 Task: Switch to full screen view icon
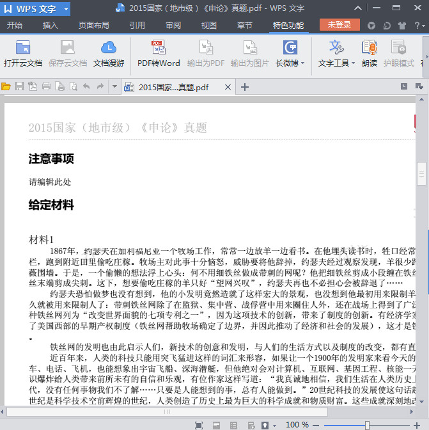[x=199, y=425]
